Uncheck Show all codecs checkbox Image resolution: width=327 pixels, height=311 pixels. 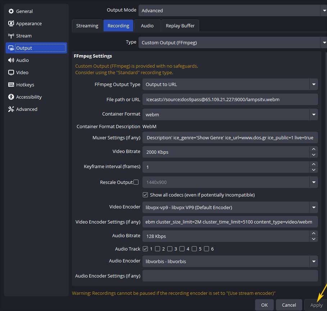[145, 195]
